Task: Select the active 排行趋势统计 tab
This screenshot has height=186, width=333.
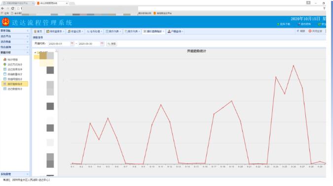Action: (154, 31)
